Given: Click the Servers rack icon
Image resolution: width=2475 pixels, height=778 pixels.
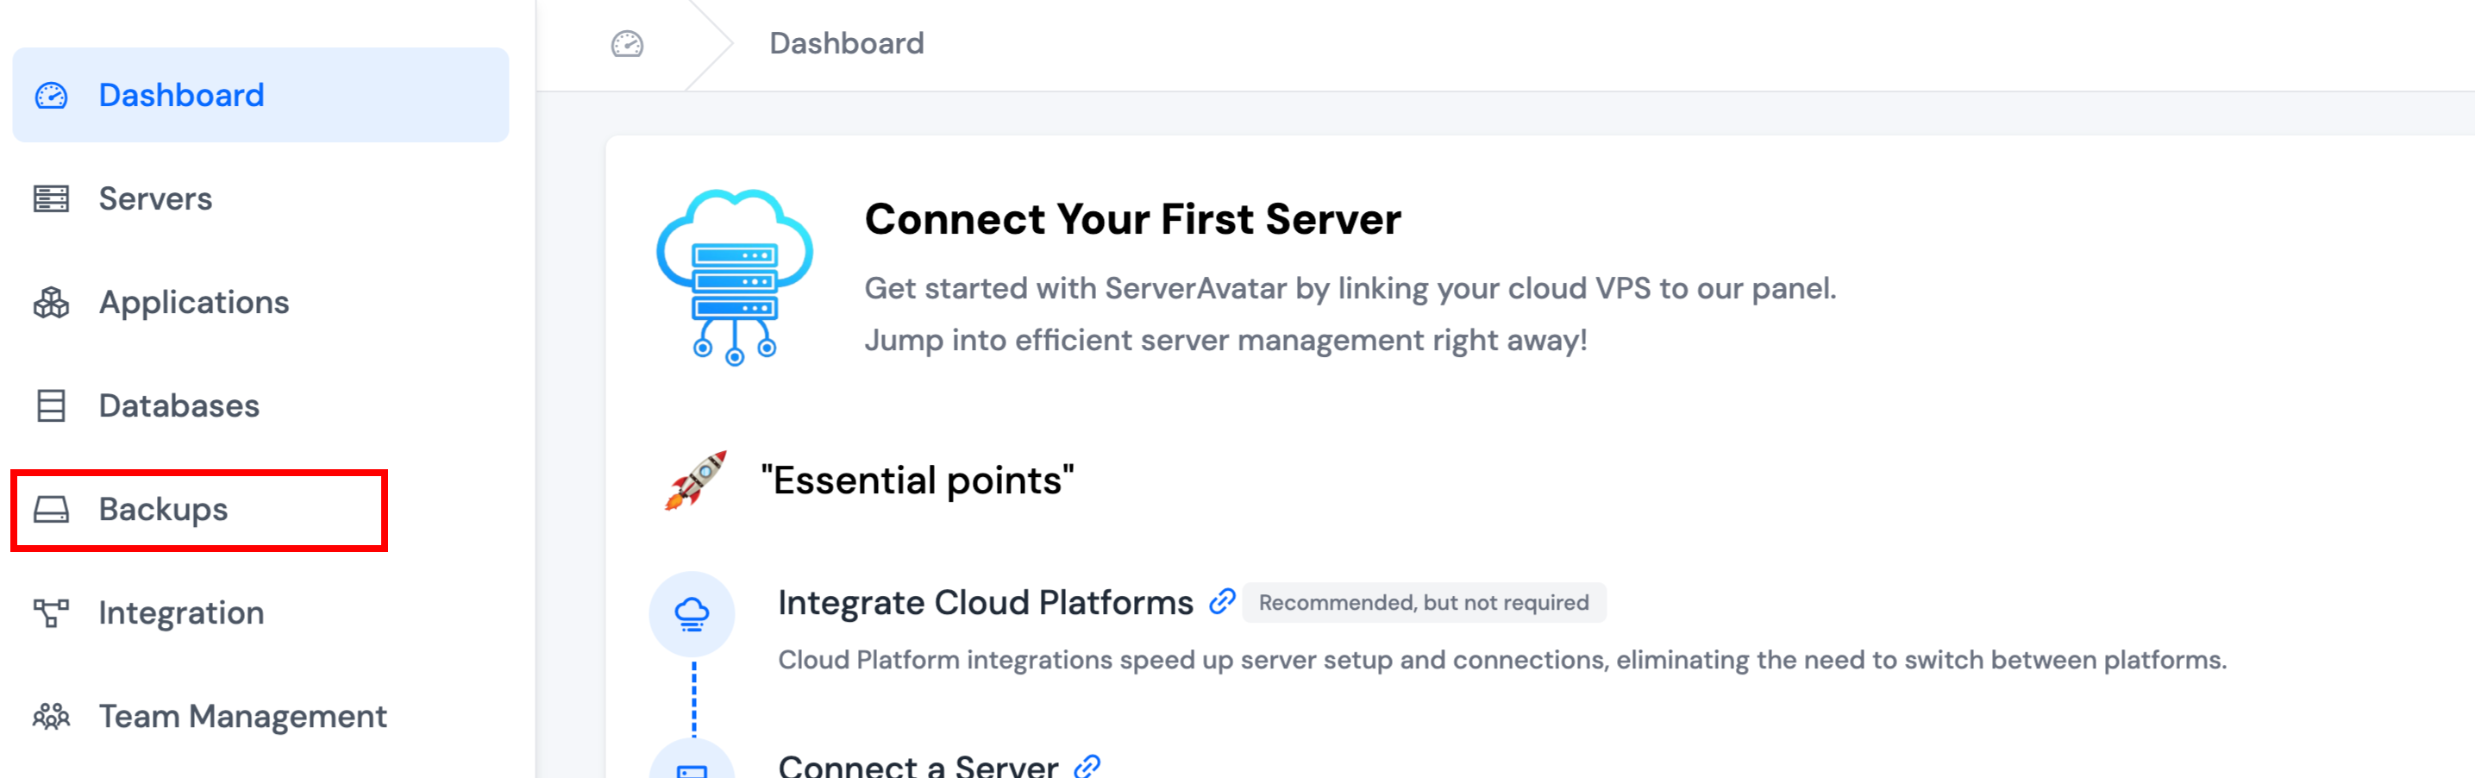Looking at the screenshot, I should click(x=51, y=199).
